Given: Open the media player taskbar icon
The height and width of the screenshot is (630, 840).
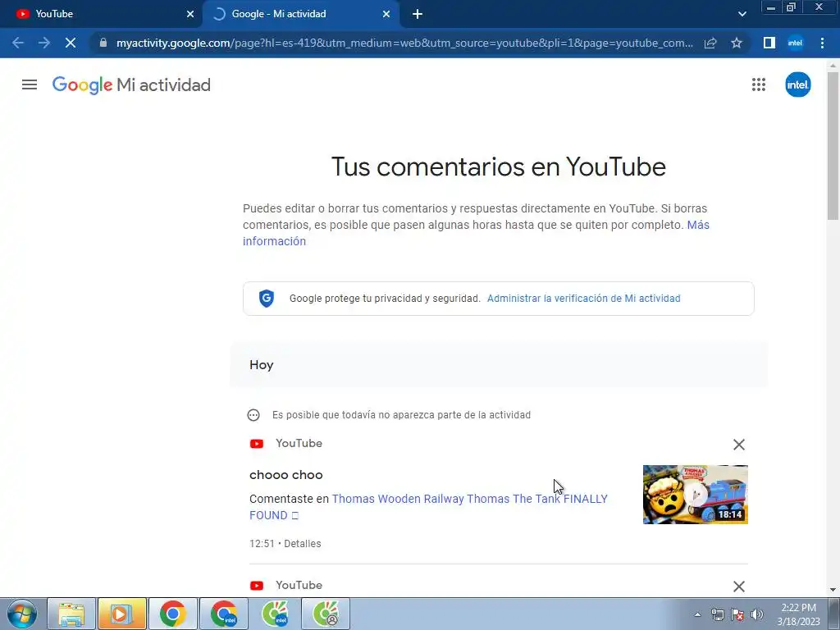Looking at the screenshot, I should (121, 614).
